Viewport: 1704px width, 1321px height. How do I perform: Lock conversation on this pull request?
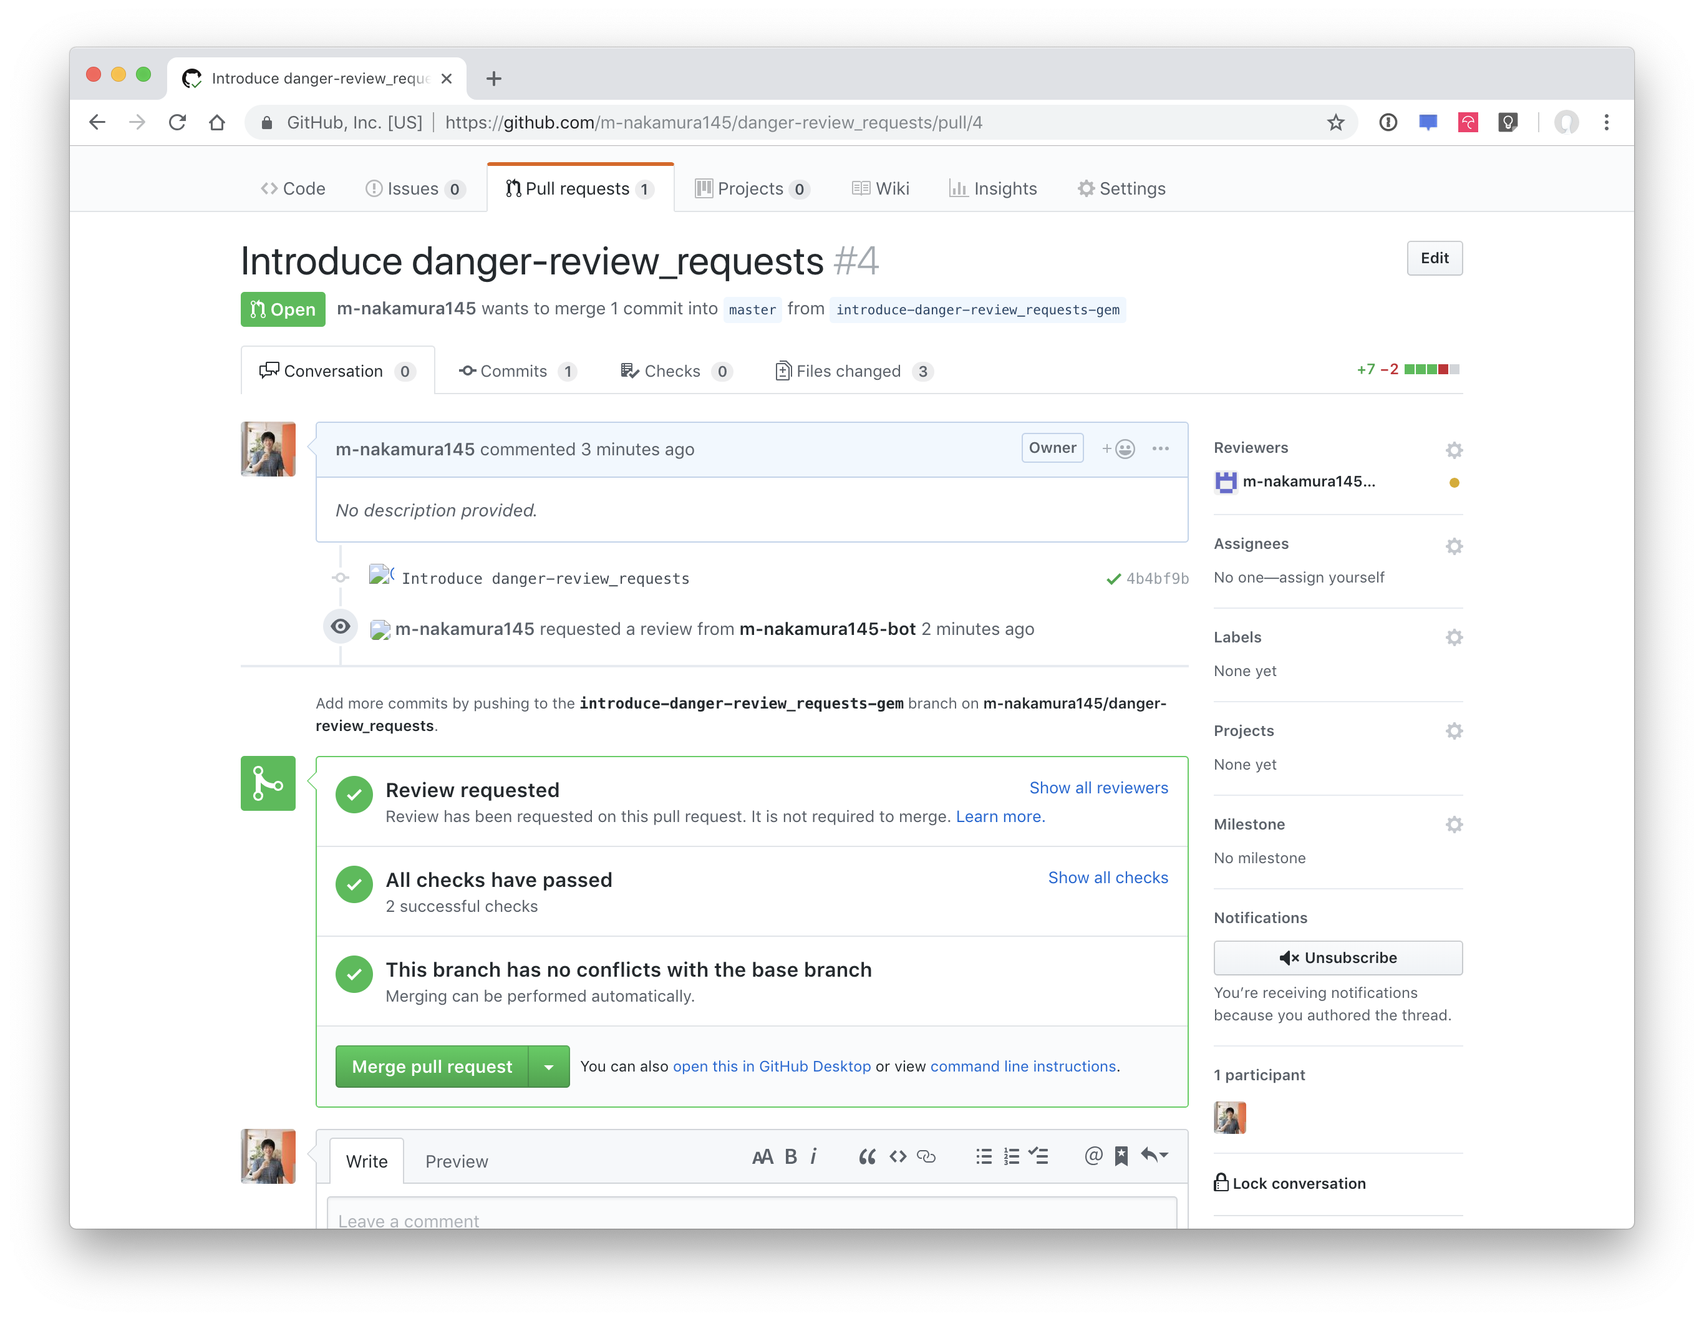[x=1290, y=1183]
